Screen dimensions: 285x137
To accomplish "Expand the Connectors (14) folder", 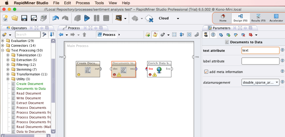I will tap(3, 46).
